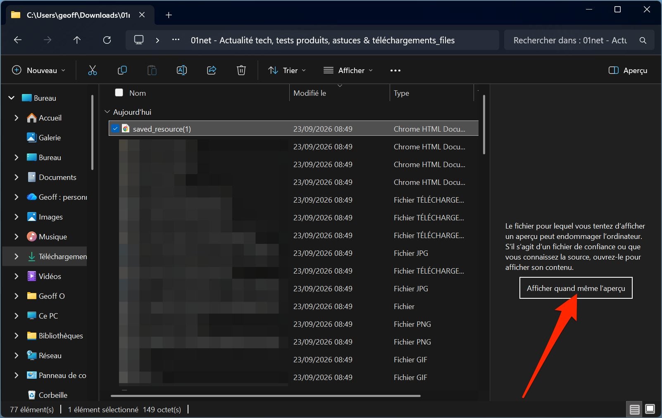
Task: Expand the Réseau tree node
Action: tap(17, 355)
